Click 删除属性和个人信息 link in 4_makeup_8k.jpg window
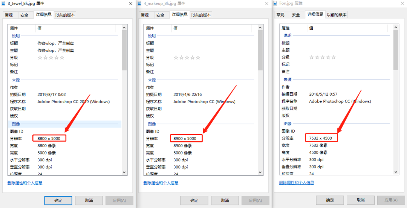This screenshot has width=407, height=208. click(x=161, y=183)
